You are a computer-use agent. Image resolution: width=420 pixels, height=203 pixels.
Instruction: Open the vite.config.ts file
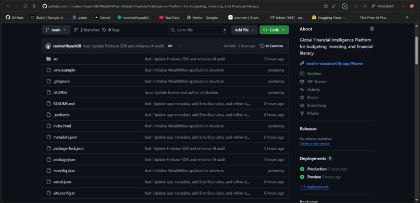tap(64, 193)
